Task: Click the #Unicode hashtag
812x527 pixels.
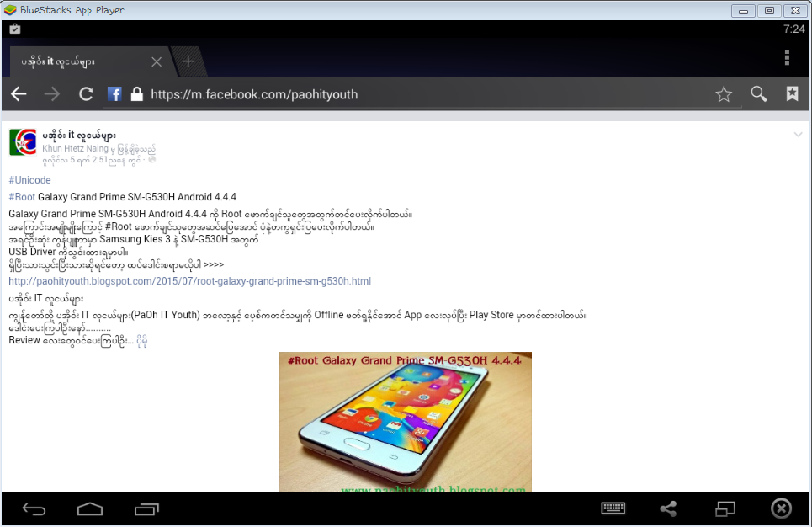Action: tap(29, 180)
